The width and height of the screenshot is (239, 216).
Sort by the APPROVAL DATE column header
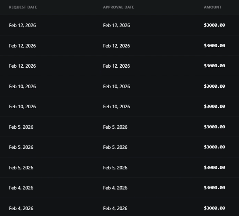[x=119, y=7]
